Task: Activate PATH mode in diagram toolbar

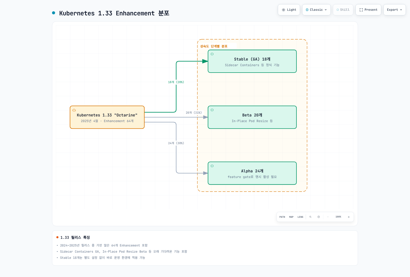Action: [x=282, y=217]
